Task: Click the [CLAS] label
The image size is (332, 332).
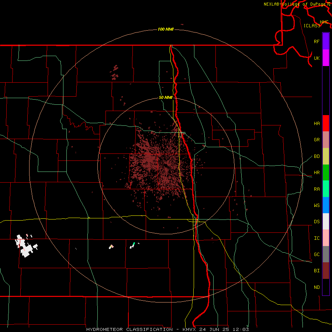Action: coord(312,25)
